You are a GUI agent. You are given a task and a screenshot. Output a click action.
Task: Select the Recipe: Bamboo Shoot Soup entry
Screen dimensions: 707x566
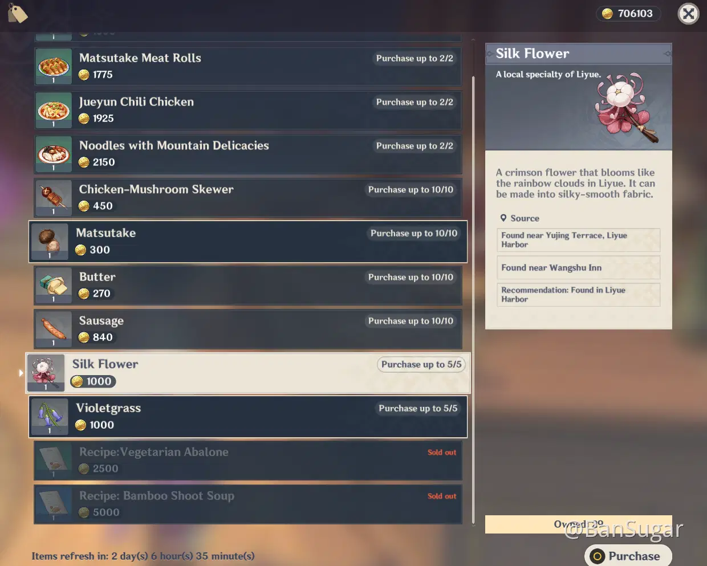pos(248,504)
